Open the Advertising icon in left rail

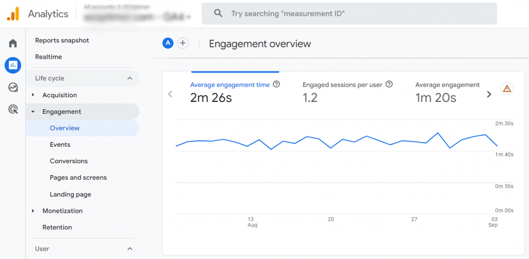(13, 109)
